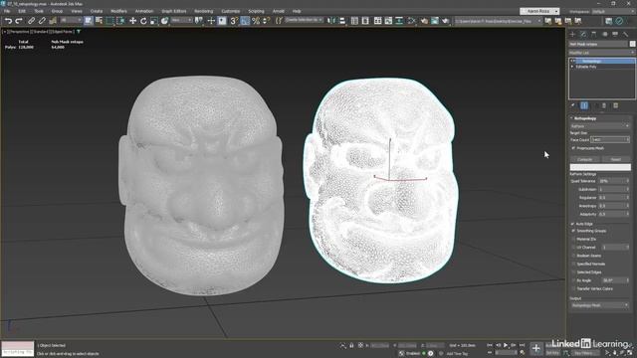Click the Redo arrow in main toolbar
The height and width of the screenshot is (358, 637).
tap(19, 21)
